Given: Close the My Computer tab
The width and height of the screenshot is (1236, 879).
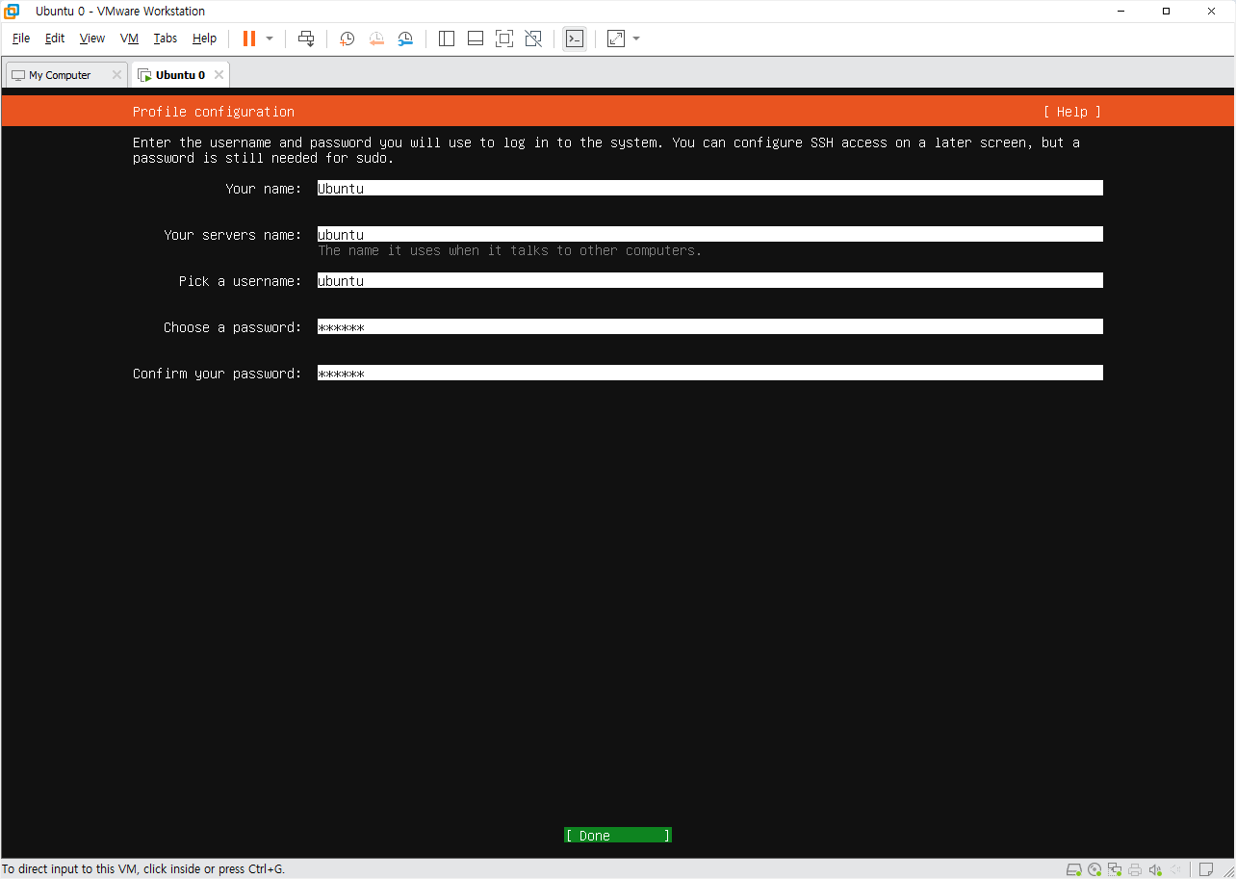Looking at the screenshot, I should click(116, 75).
